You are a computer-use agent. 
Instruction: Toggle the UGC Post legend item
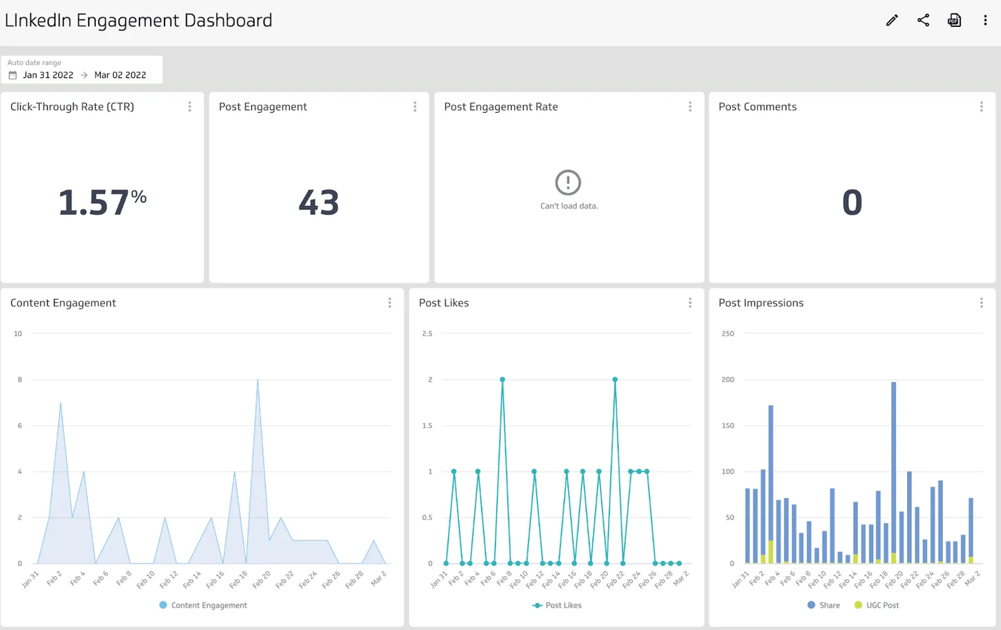click(x=877, y=605)
